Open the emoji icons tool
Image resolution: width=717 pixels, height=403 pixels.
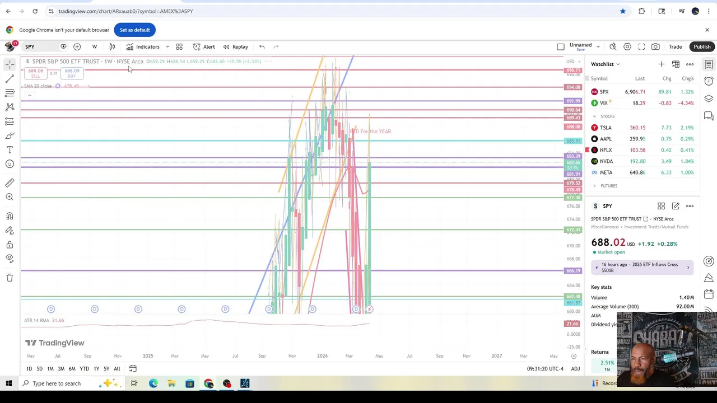pos(10,164)
